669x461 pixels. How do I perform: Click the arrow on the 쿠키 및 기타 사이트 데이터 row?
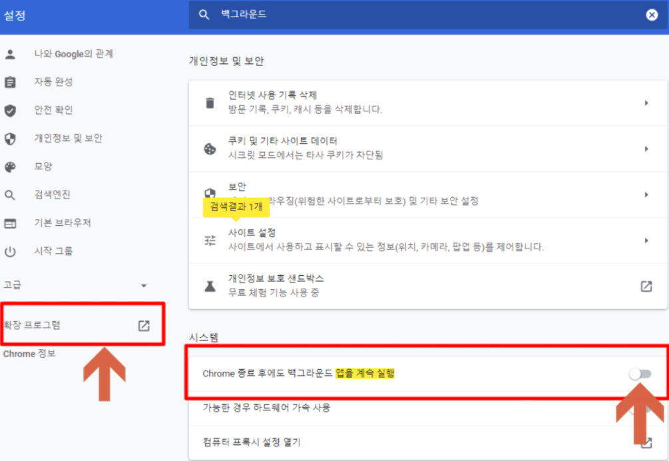coord(646,149)
